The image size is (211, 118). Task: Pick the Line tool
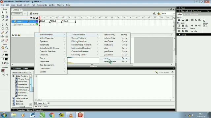click(3, 20)
